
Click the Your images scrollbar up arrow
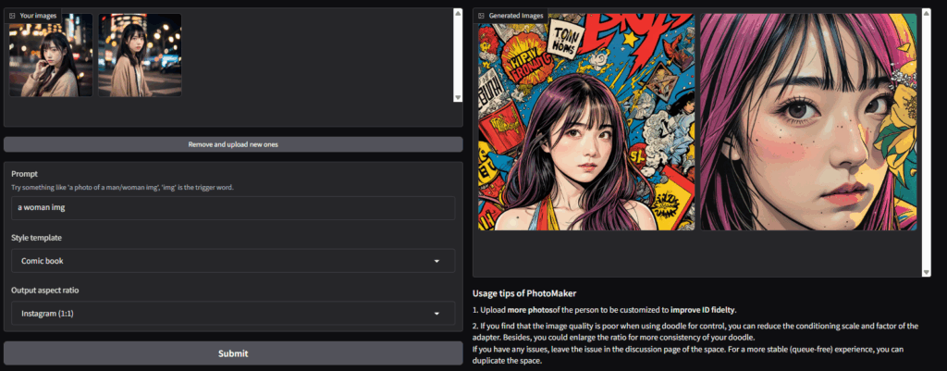click(458, 13)
